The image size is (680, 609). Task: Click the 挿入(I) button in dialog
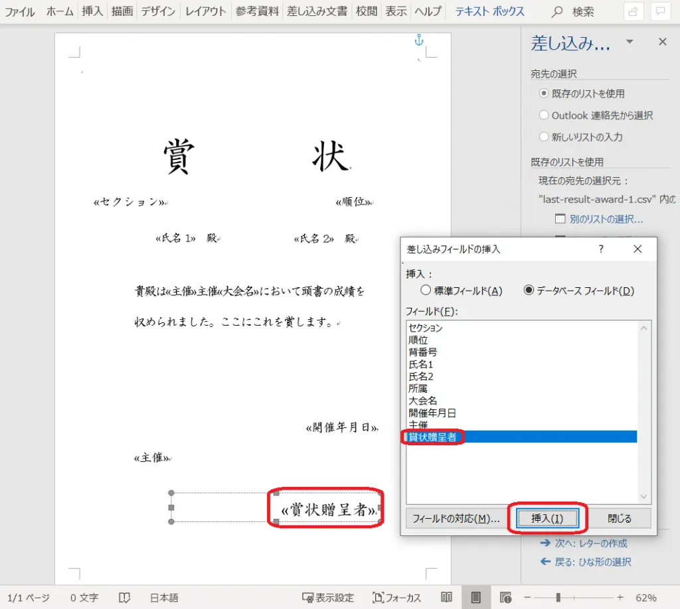[548, 518]
